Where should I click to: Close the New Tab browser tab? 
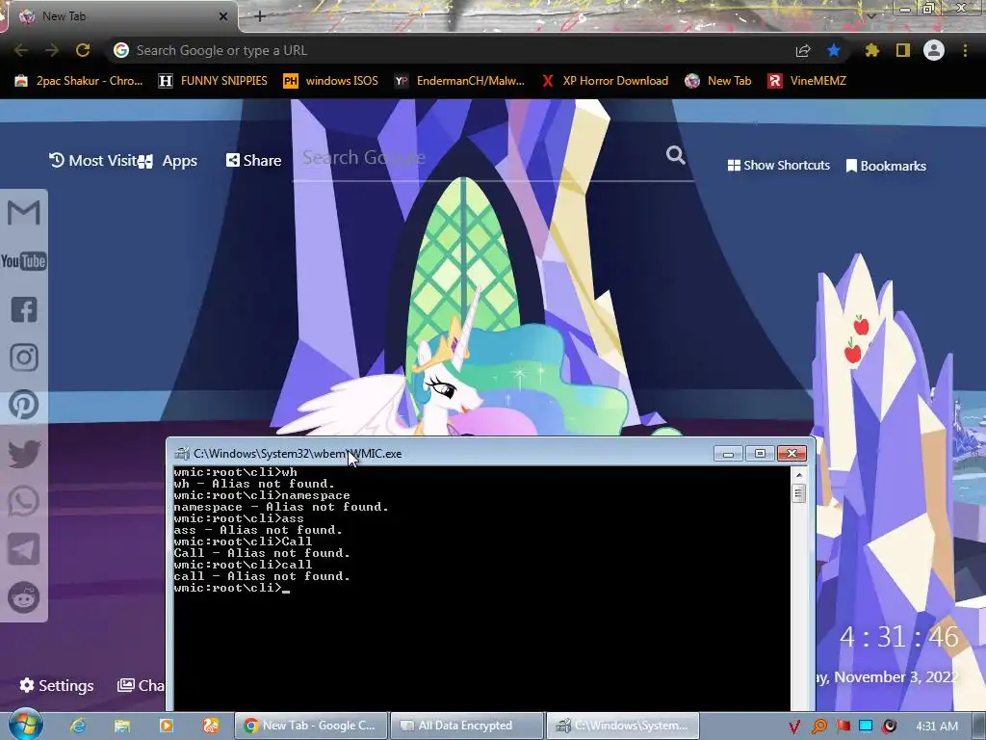[x=223, y=16]
